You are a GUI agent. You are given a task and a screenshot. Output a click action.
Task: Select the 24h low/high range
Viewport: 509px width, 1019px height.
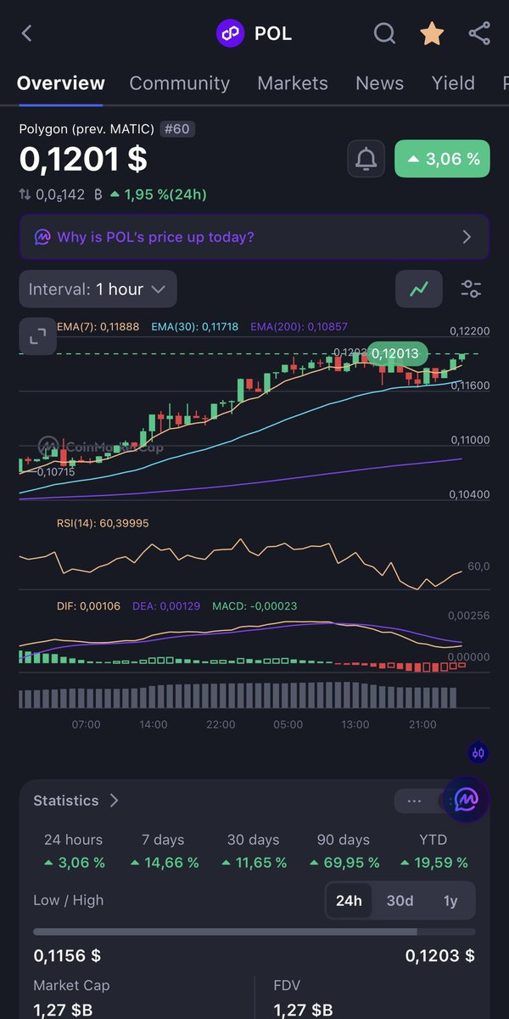pos(349,900)
